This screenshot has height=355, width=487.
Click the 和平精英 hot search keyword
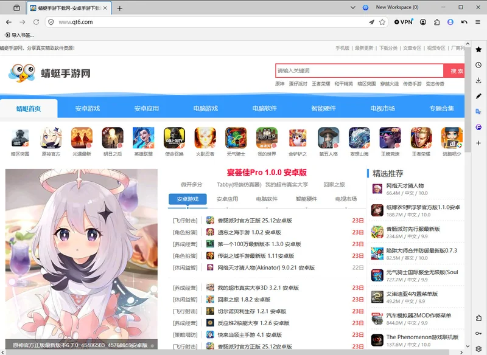click(x=343, y=84)
